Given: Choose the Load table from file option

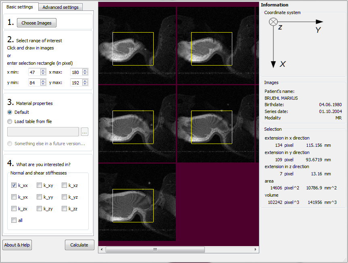Looking at the screenshot, I should (x=10, y=121).
